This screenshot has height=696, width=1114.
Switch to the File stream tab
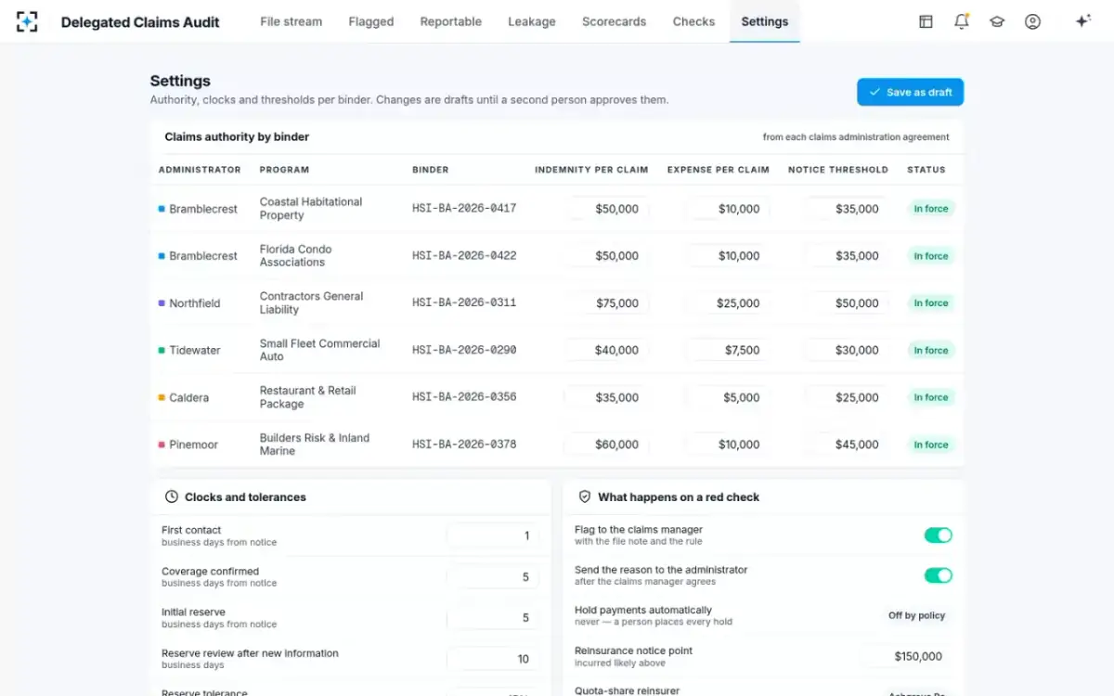pyautogui.click(x=291, y=21)
